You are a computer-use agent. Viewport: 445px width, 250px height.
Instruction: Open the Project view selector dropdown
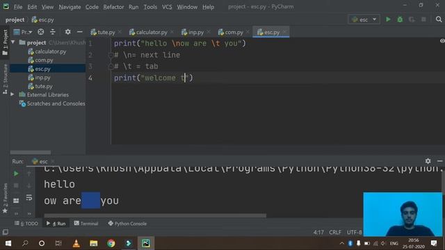point(23,32)
